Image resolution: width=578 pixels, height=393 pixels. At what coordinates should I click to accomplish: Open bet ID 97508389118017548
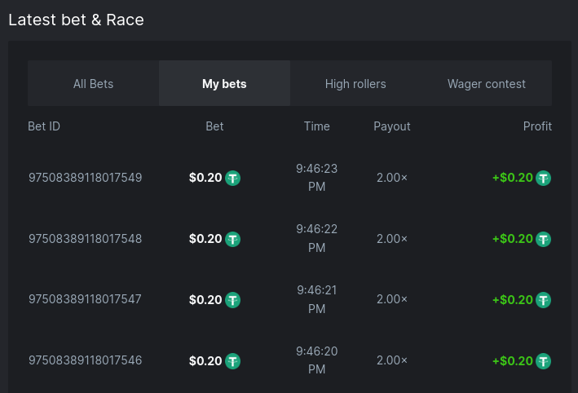click(85, 239)
